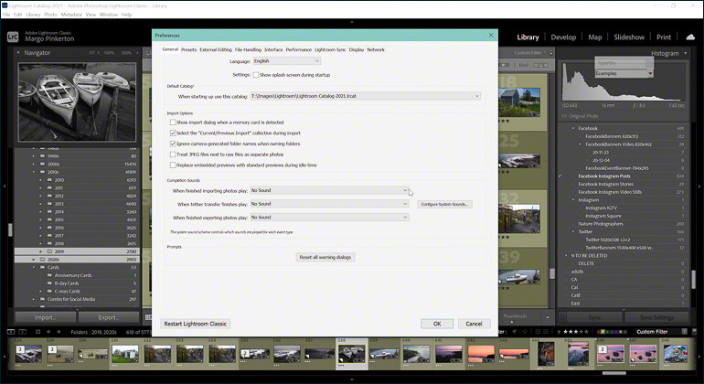
Task: Click Reset all warning dialogs
Action: pos(325,257)
